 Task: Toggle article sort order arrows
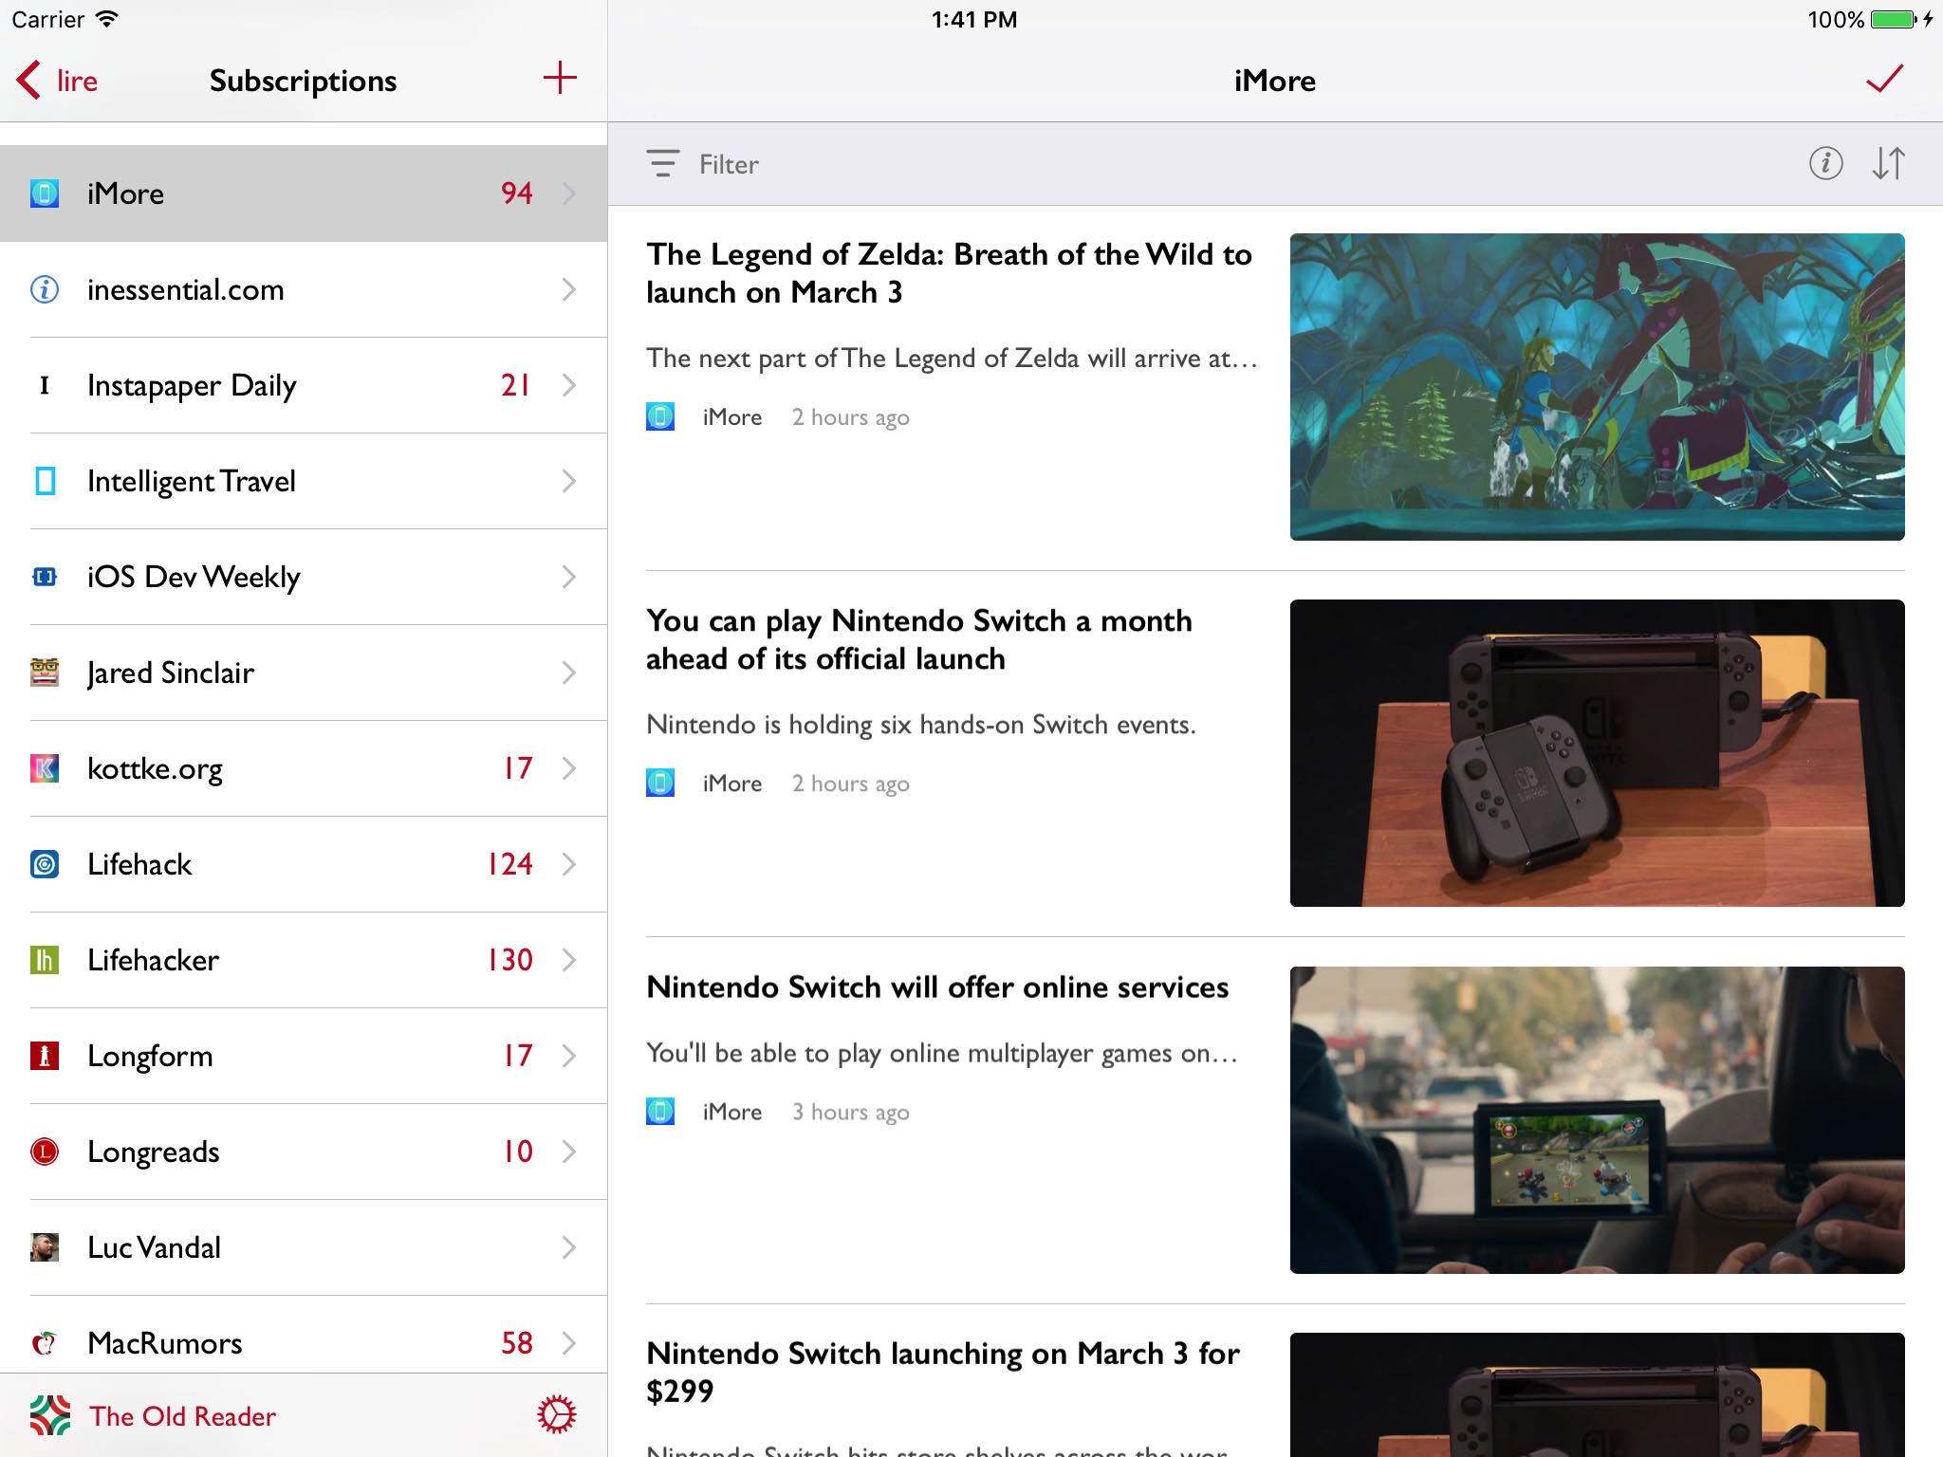[x=1888, y=163]
